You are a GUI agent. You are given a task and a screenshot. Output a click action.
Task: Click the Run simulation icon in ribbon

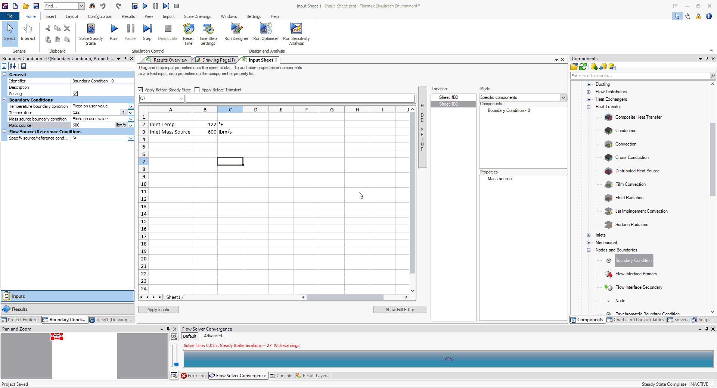coord(114,29)
